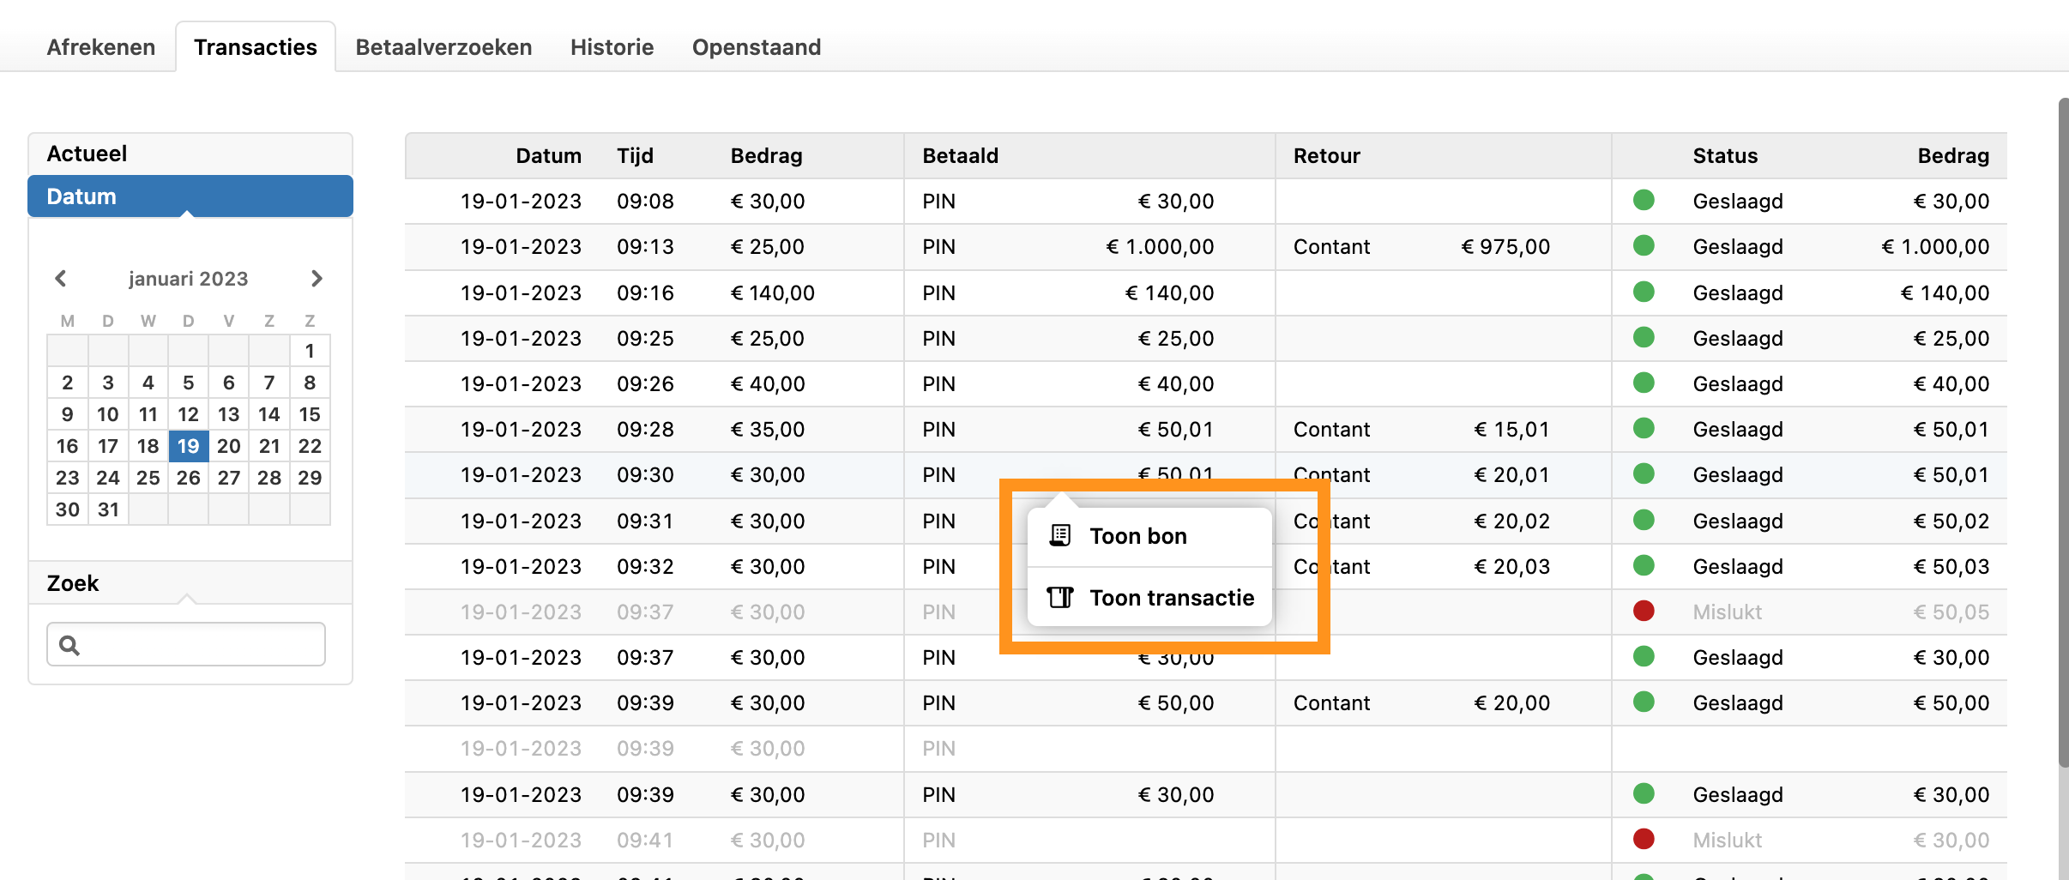Focus the Zoek search input field
Screen dimensions: 2069x880
[x=202, y=645]
